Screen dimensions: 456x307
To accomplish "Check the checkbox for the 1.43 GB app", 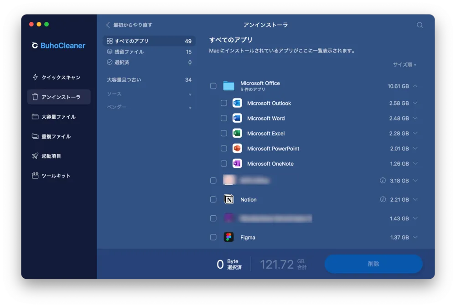I will coord(213,218).
